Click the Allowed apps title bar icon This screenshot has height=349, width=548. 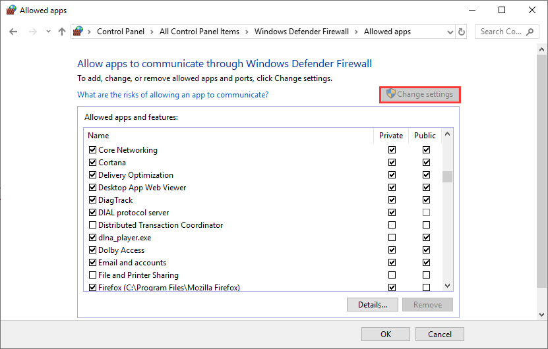pyautogui.click(x=11, y=10)
